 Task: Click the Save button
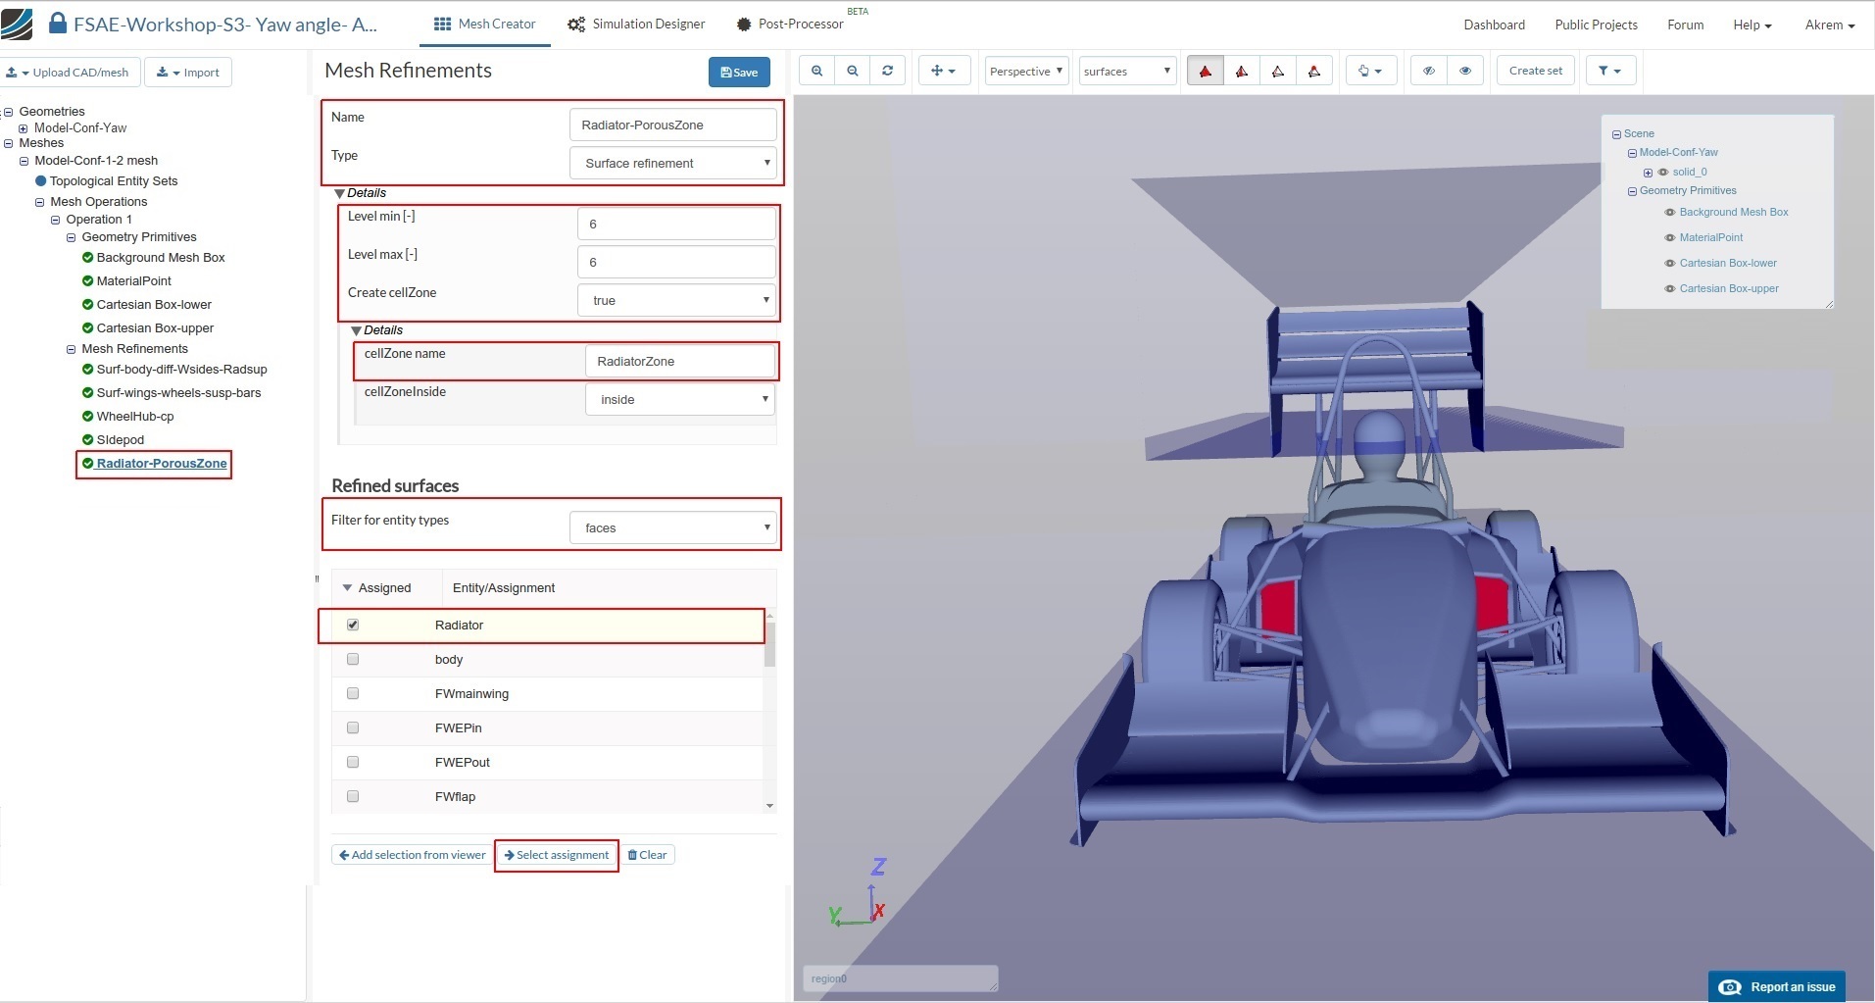[739, 72]
